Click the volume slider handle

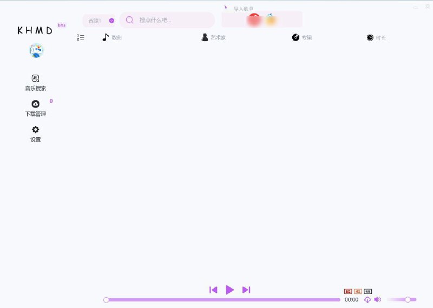click(x=408, y=299)
